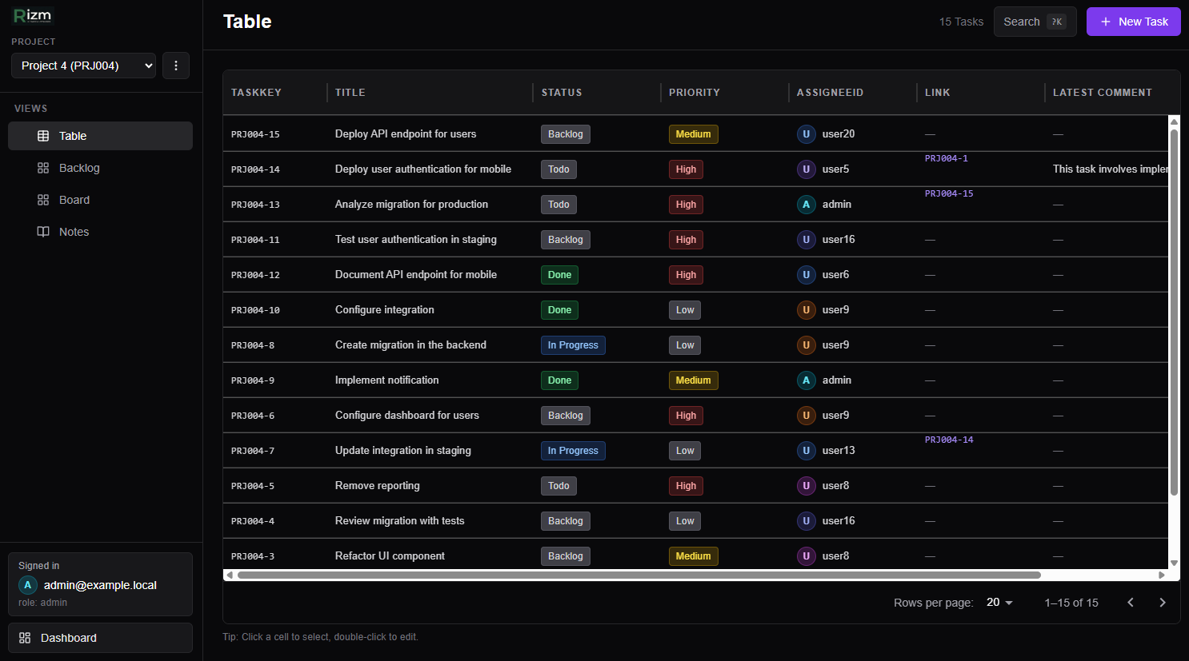Click the Rizm logo icon
Image resolution: width=1189 pixels, height=661 pixels.
33,16
